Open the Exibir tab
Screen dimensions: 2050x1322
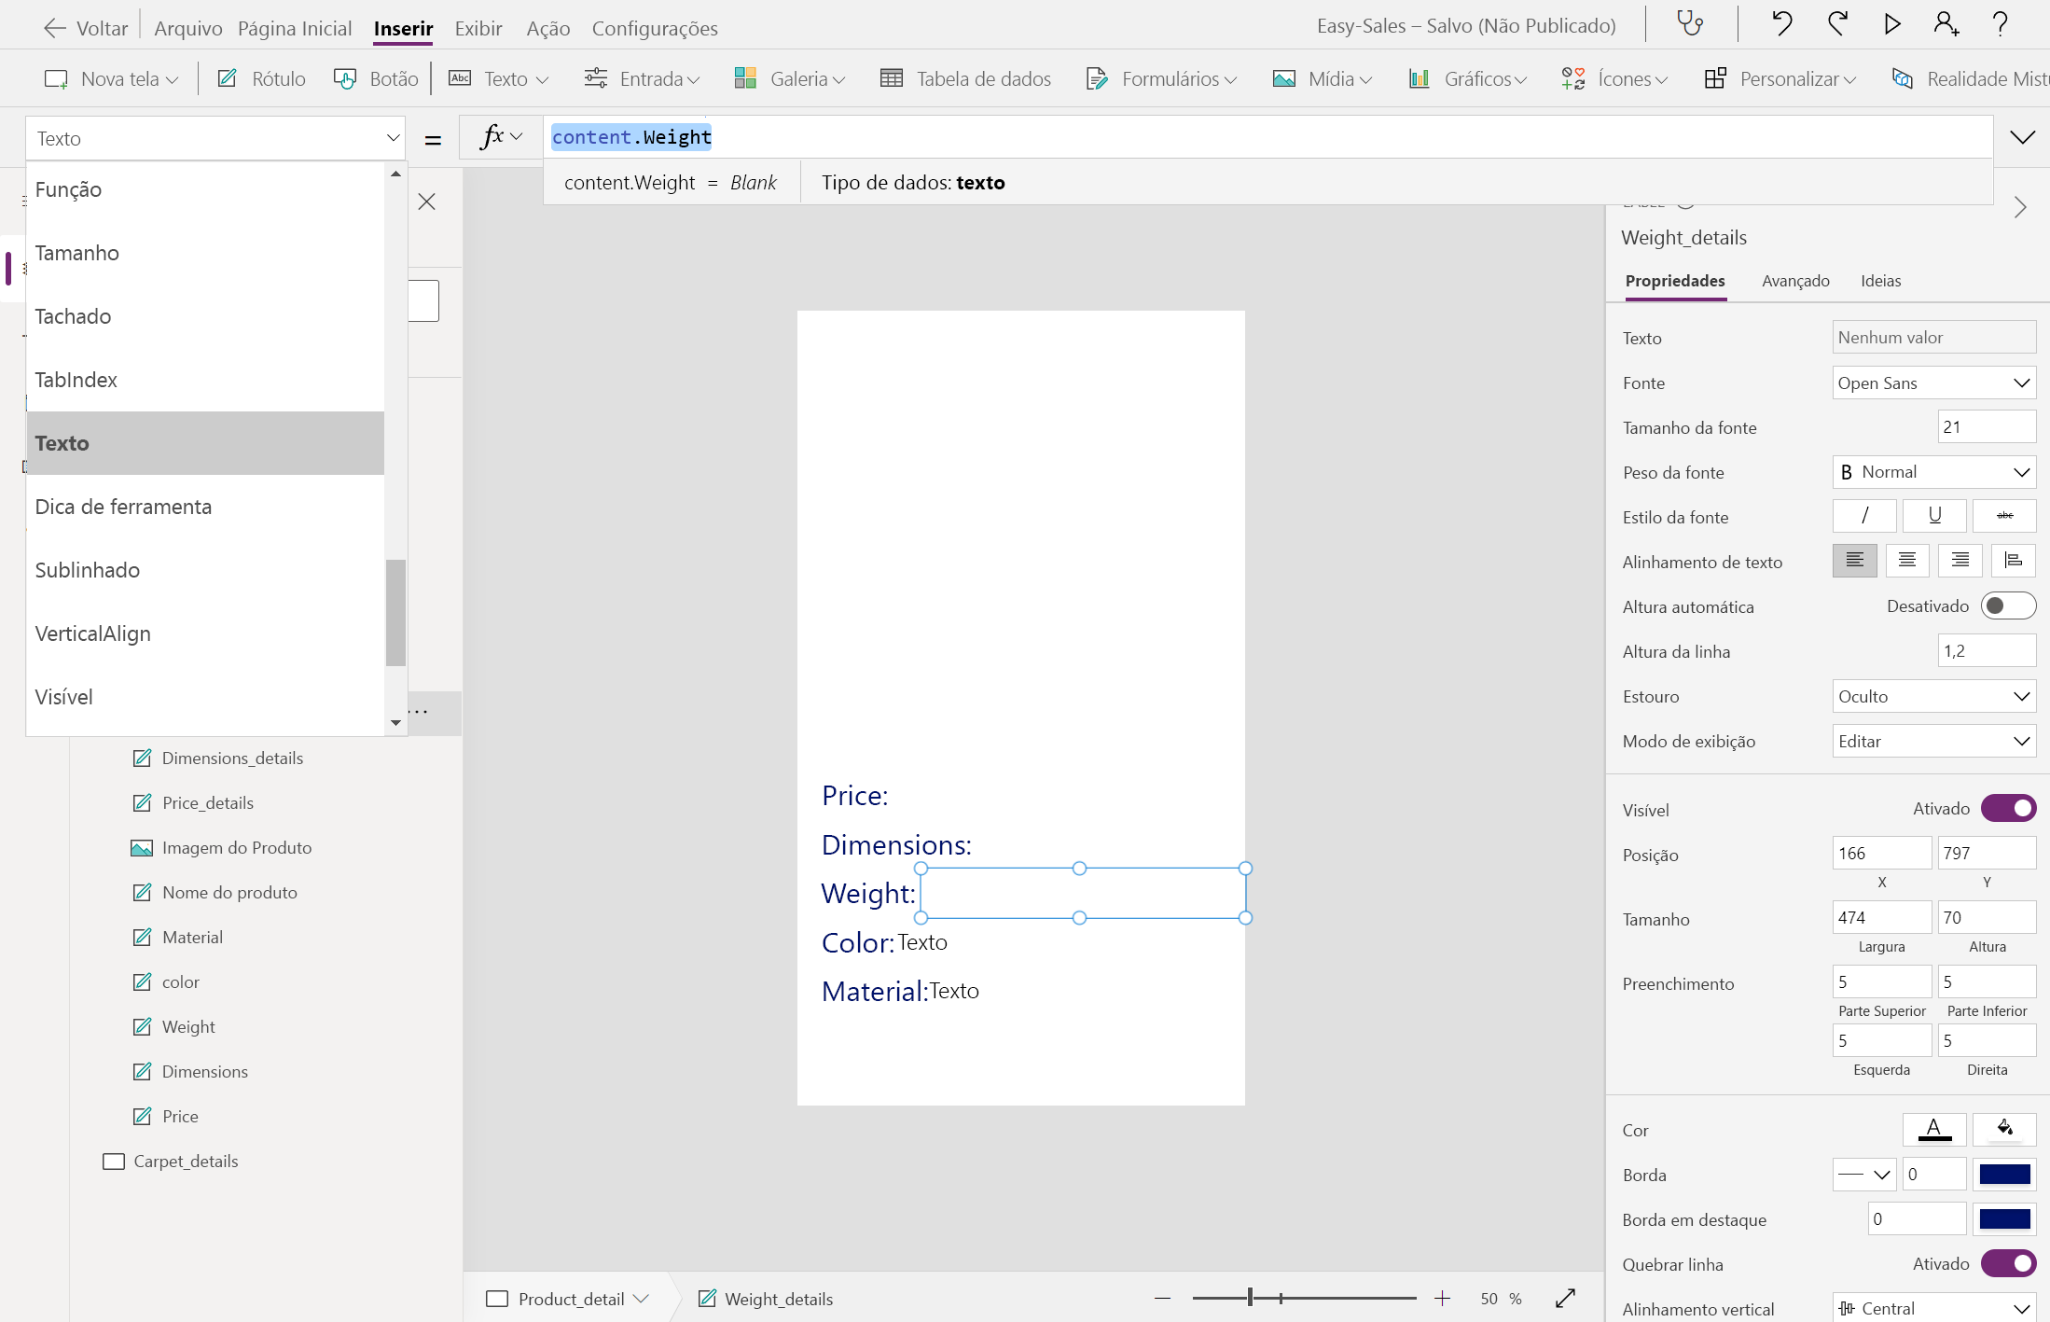click(478, 28)
